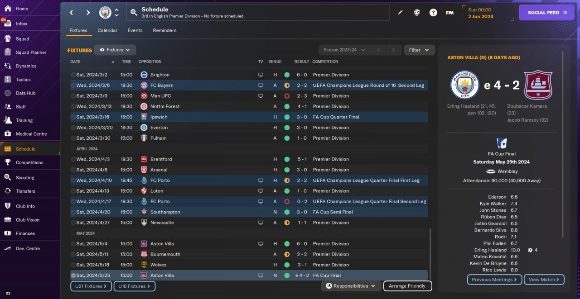Toggle check circle on Man UFC fixture row
Screen dimensions: 580x299
[73, 96]
